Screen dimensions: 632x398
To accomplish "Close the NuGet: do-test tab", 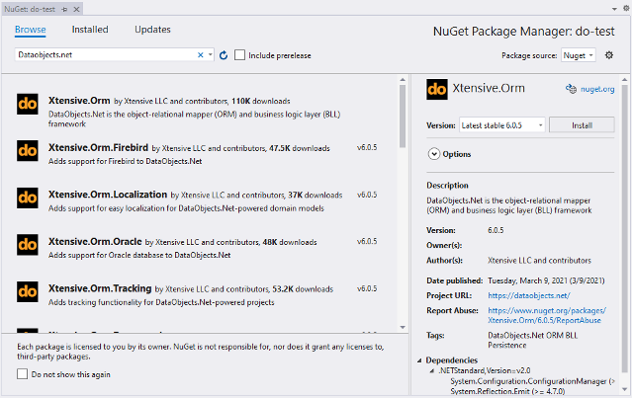I will click(x=76, y=9).
